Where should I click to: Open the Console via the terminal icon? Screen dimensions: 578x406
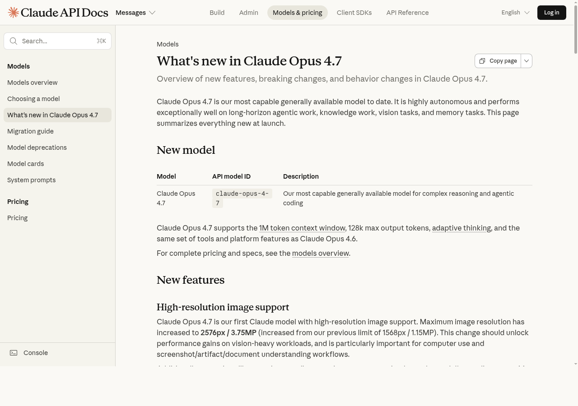coord(14,353)
